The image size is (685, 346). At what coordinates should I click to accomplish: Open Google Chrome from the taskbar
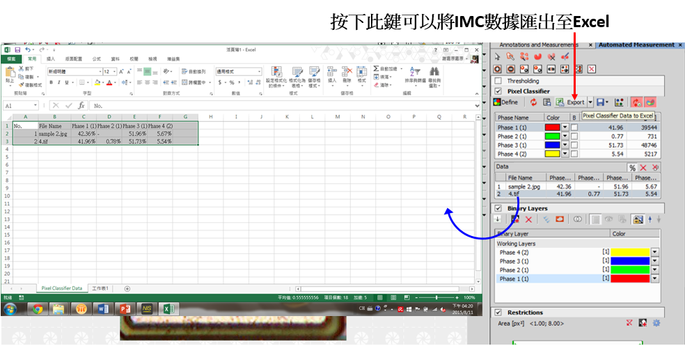[37, 309]
